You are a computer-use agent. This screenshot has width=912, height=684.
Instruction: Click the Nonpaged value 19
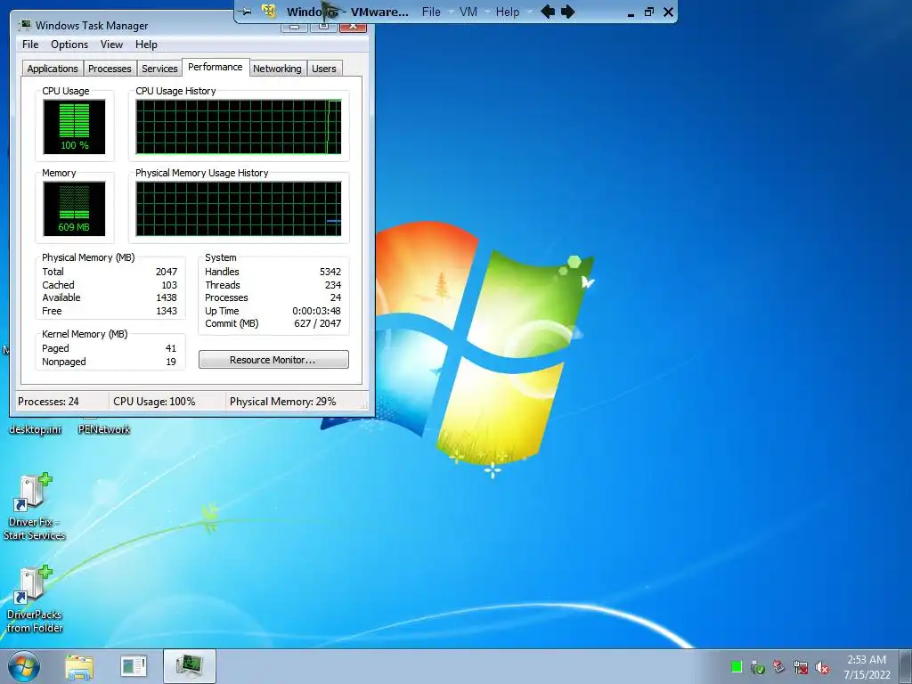tap(171, 362)
